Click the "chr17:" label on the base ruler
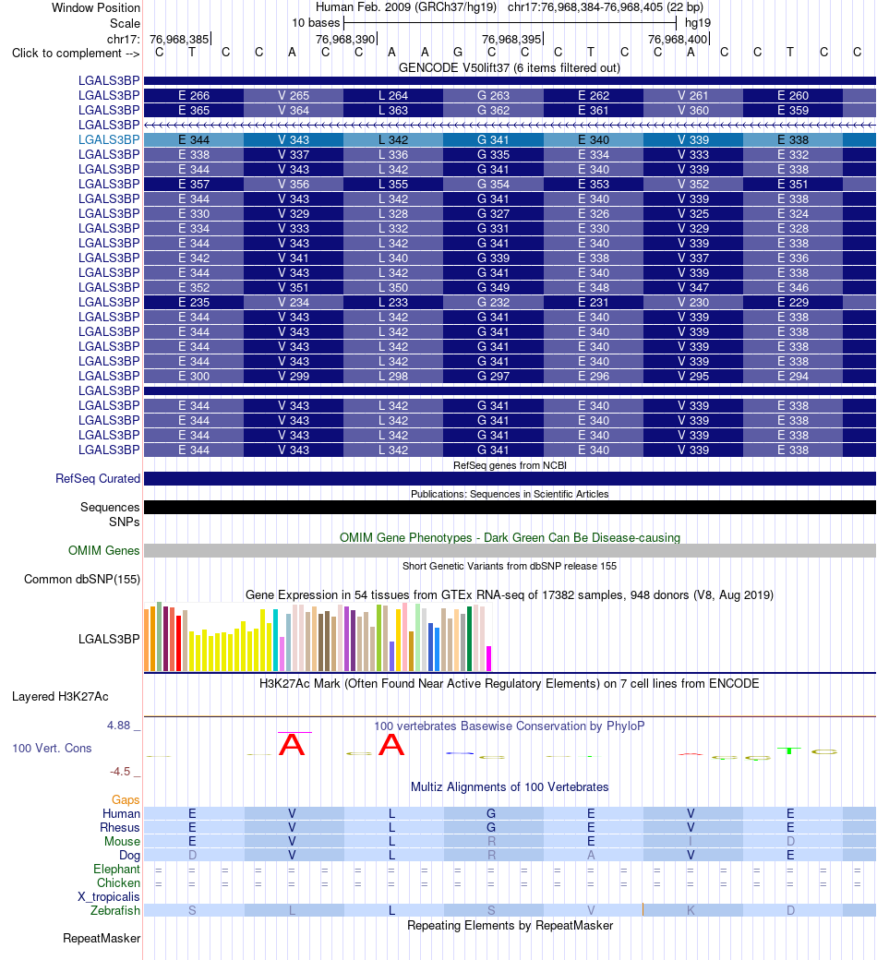Screen dimensions: 877x960 (x=124, y=39)
